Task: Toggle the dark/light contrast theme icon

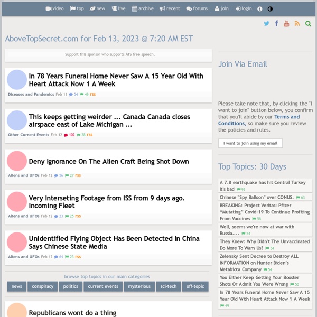Action: click(270, 9)
